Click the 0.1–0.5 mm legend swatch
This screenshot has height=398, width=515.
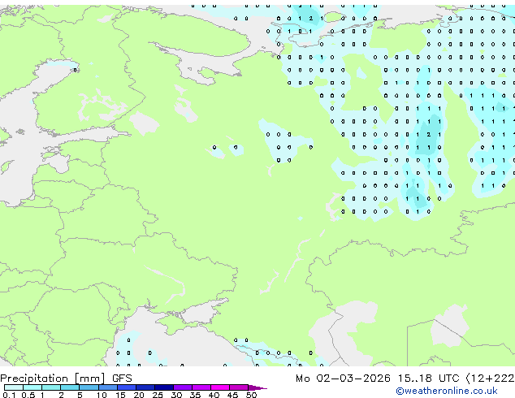(14, 387)
